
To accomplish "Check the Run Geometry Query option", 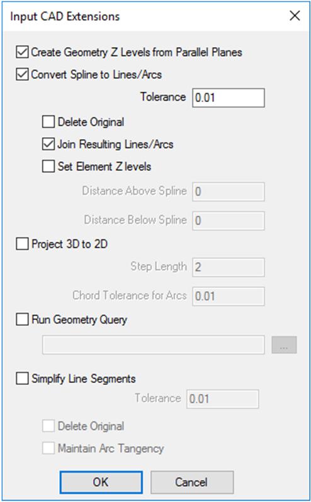I will 22,319.
